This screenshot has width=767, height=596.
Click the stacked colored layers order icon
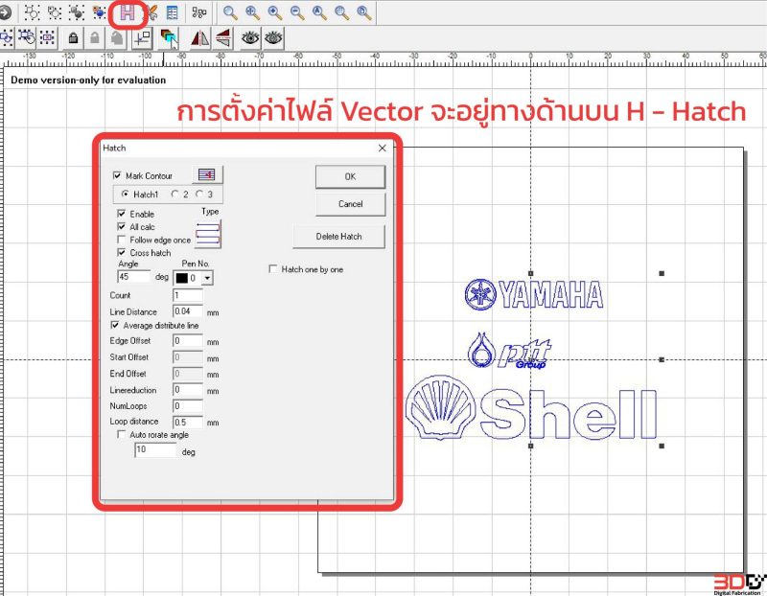pos(169,38)
